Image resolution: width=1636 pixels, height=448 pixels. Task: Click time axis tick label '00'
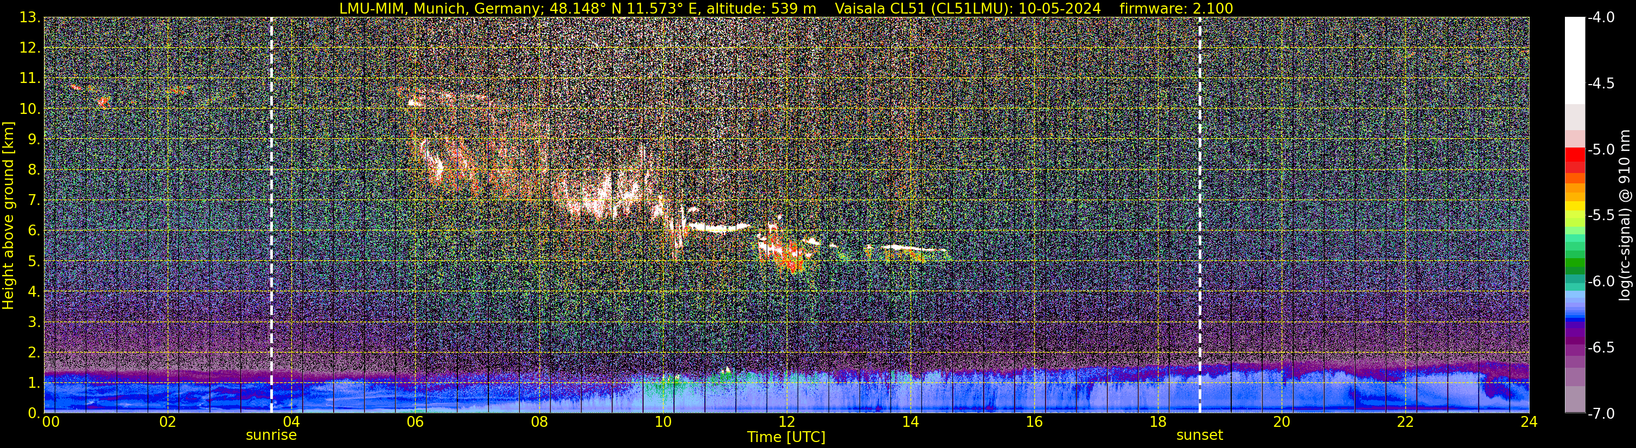(x=51, y=422)
